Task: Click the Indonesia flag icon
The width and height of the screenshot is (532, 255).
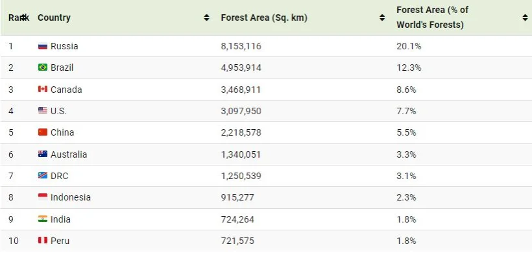Action: (x=43, y=197)
